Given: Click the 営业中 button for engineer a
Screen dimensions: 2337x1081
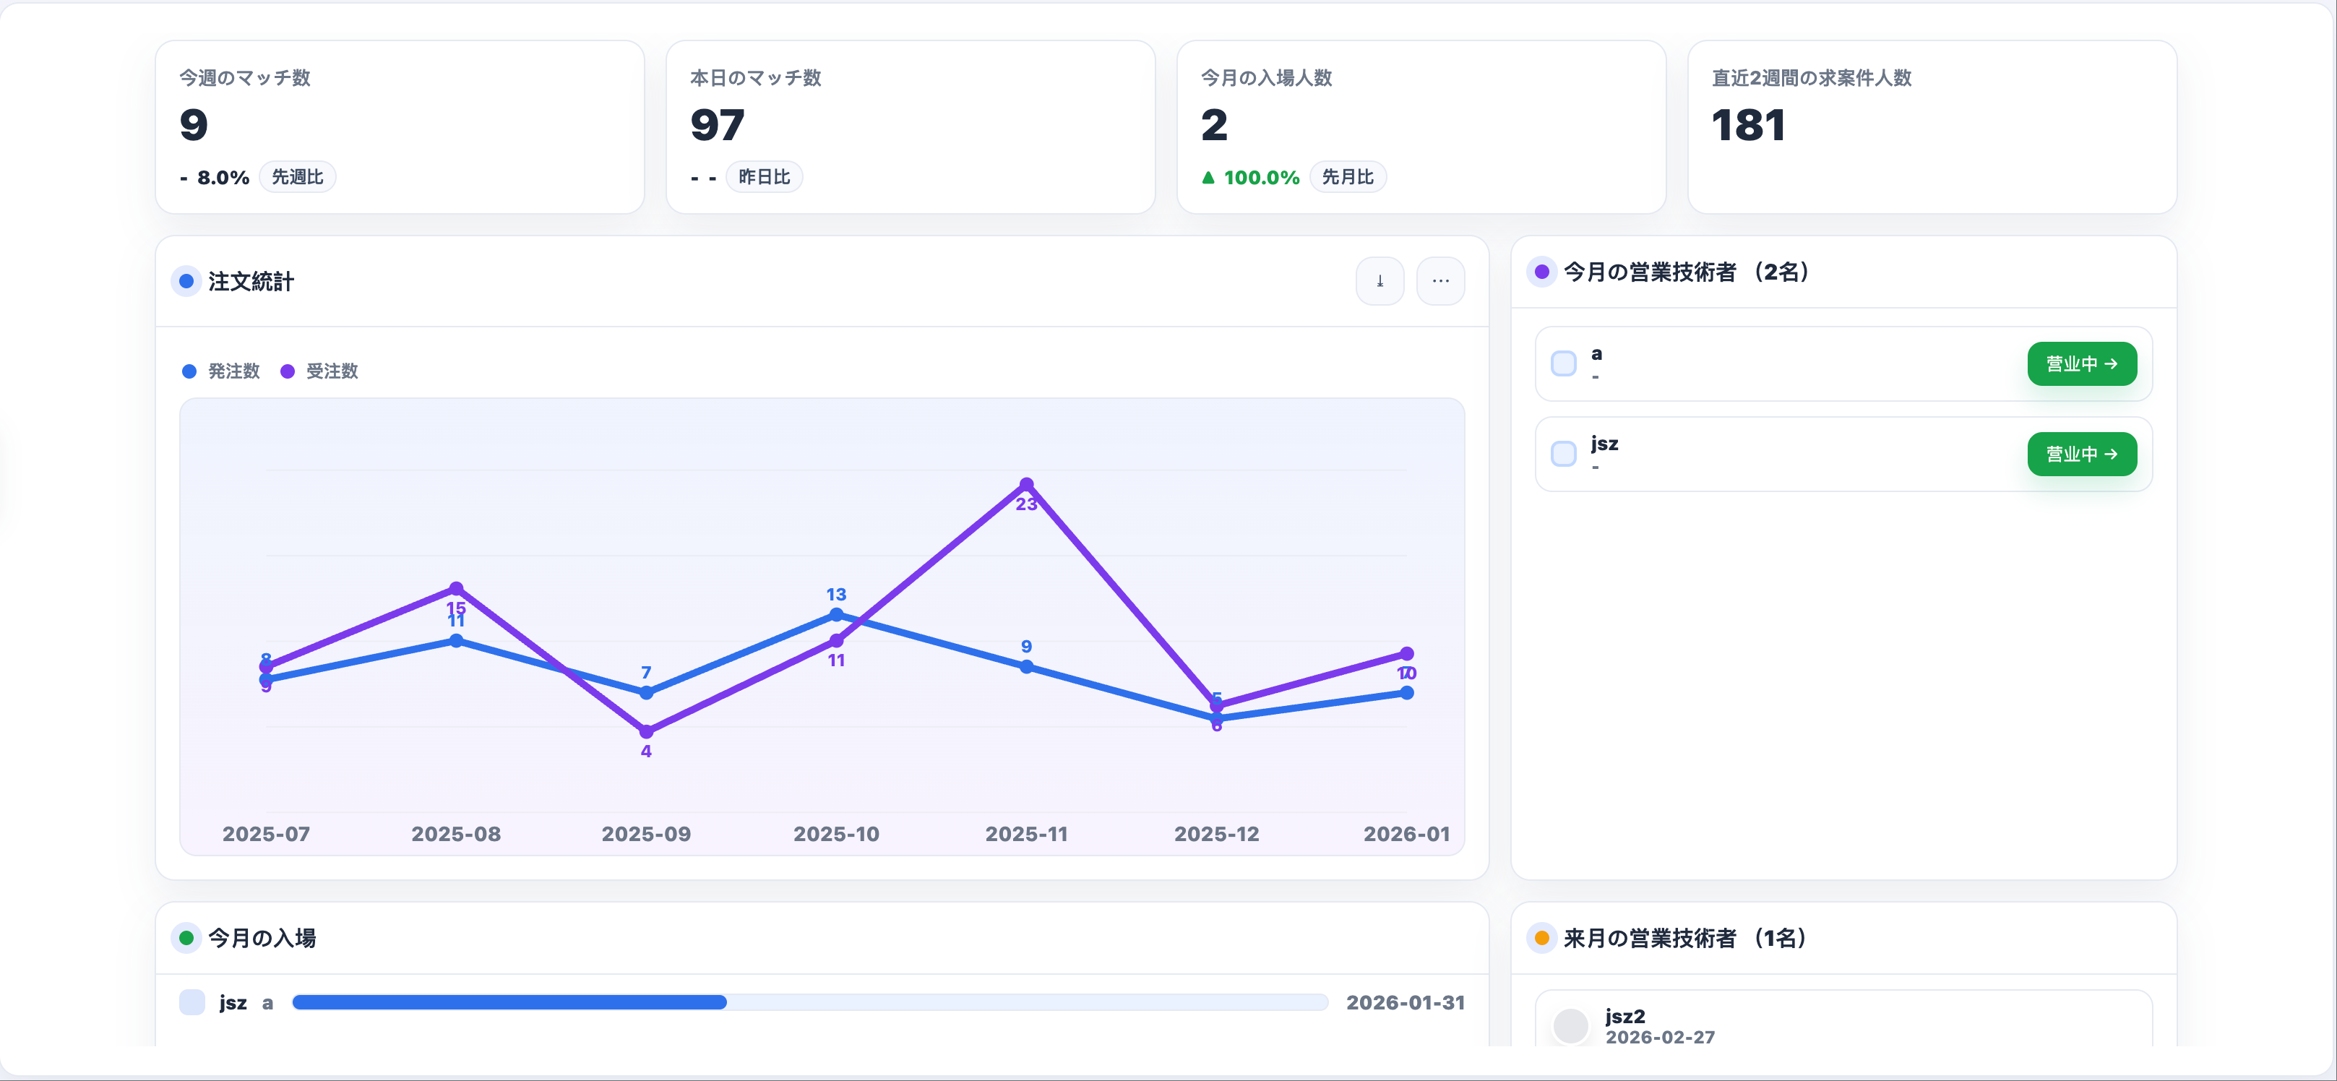Looking at the screenshot, I should click(2081, 363).
